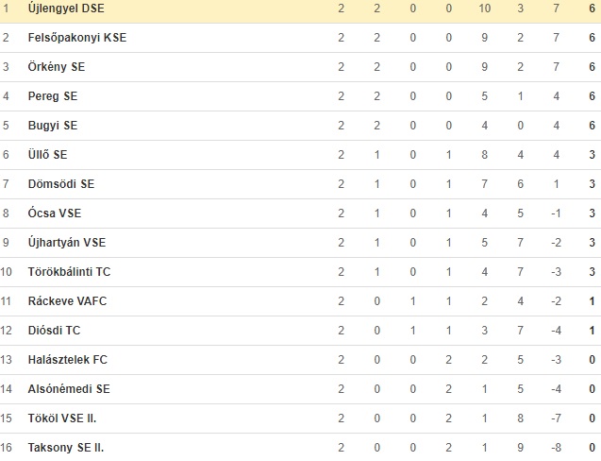This screenshot has width=601, height=461.
Task: Click Halásztelek FC team name
Action: pyautogui.click(x=68, y=360)
